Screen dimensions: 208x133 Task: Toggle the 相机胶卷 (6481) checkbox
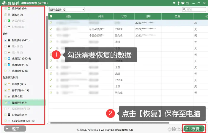[5, 40]
